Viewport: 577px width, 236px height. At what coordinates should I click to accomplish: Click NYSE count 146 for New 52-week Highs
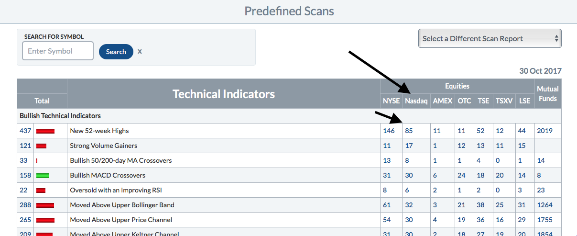click(389, 131)
